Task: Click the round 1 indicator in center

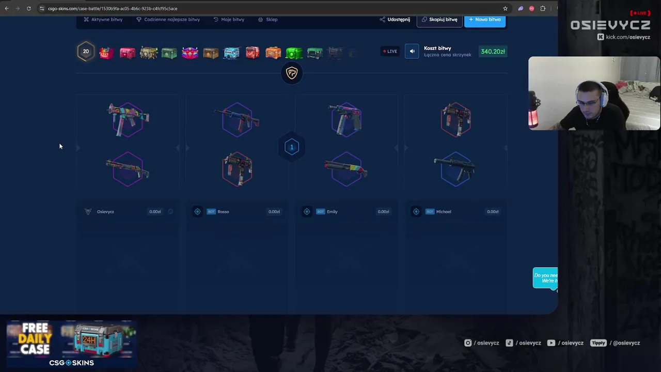Action: coord(291,147)
